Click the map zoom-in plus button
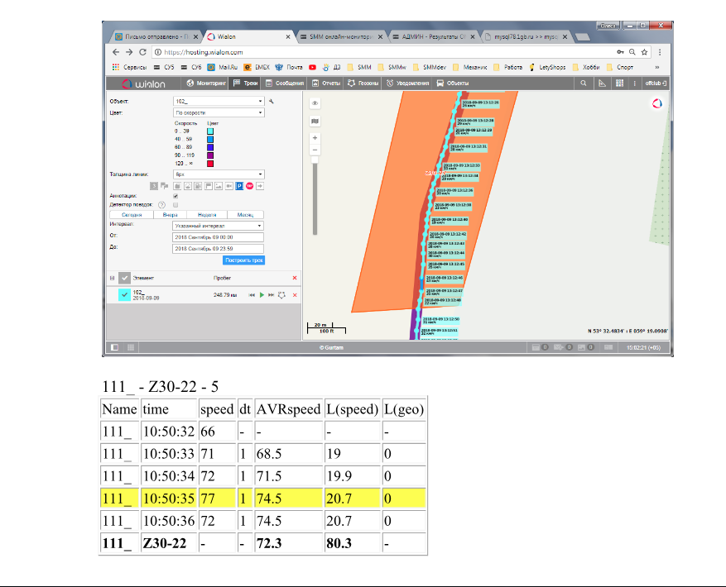The height and width of the screenshot is (587, 726). (315, 138)
